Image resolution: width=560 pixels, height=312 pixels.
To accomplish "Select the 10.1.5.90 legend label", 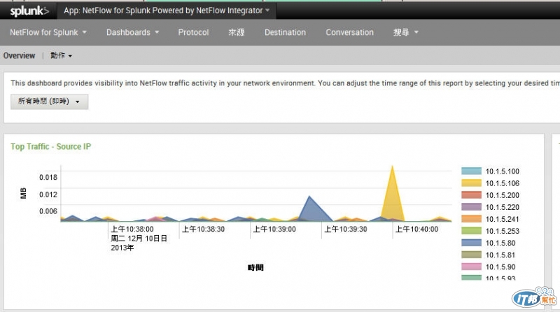I will click(500, 267).
